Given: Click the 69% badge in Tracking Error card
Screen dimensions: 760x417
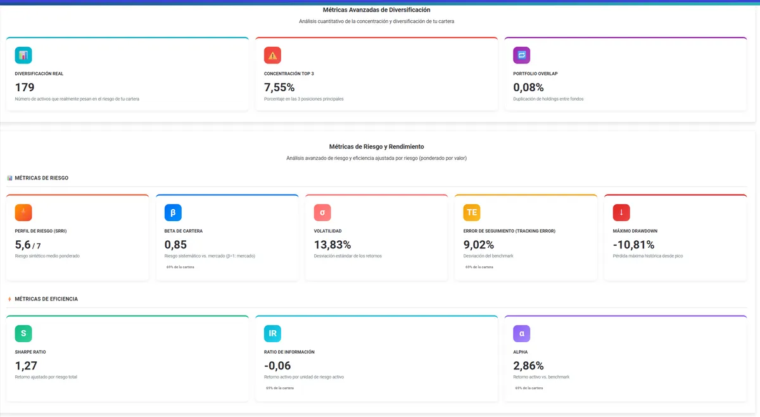Looking at the screenshot, I should (479, 267).
